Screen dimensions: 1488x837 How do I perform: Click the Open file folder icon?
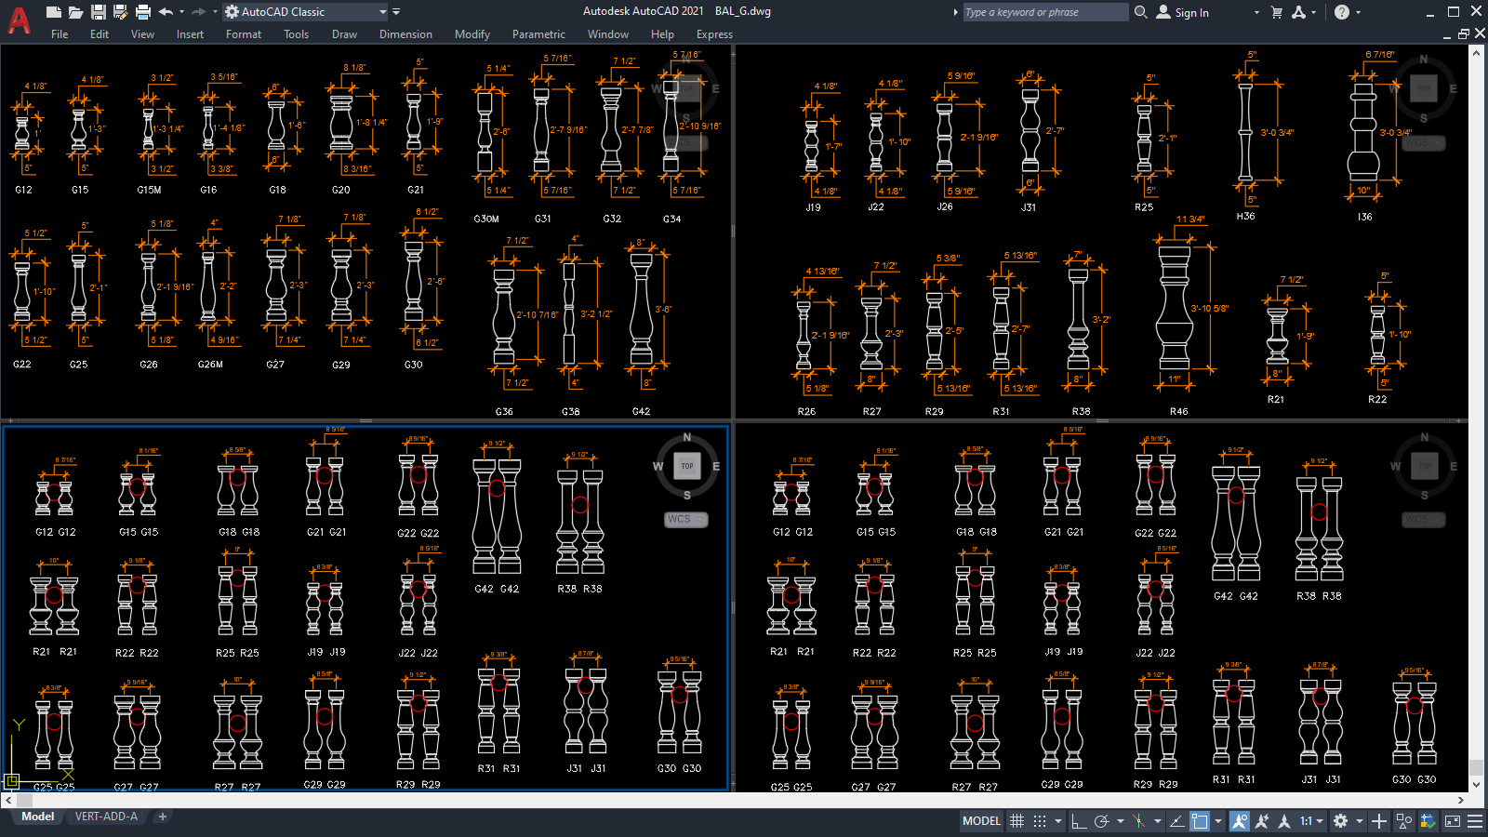(x=75, y=12)
